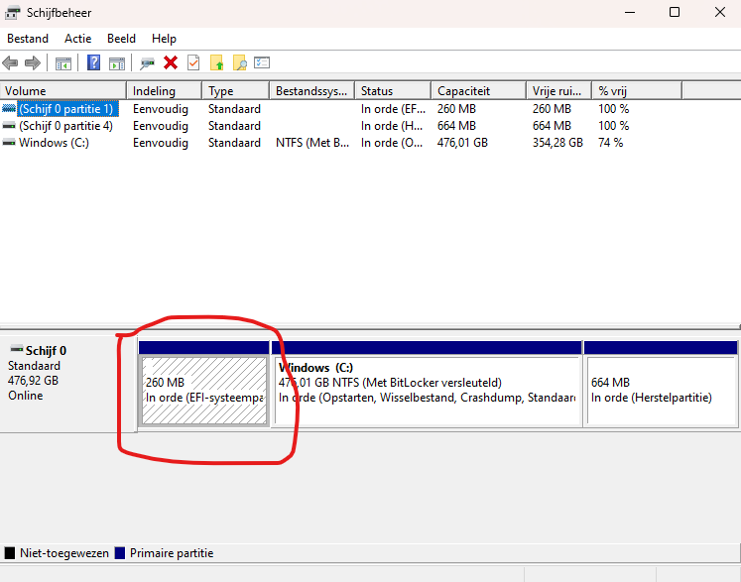Click the forward arrow toolbar icon

(32, 63)
